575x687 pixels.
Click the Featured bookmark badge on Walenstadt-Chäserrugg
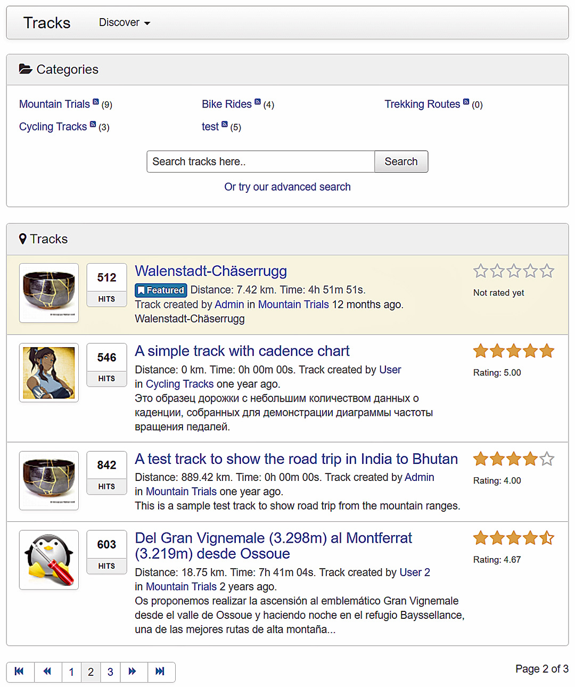click(160, 290)
